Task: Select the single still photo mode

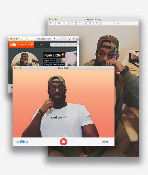Action: click(x=22, y=142)
